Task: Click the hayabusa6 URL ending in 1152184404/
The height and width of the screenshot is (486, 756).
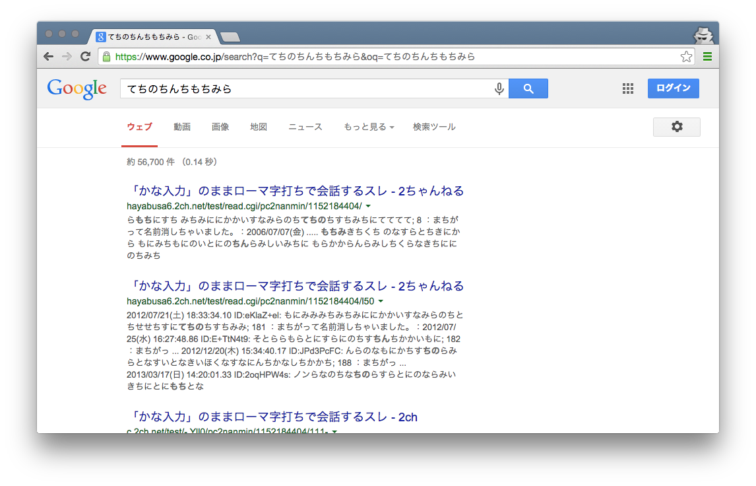Action: pyautogui.click(x=244, y=206)
